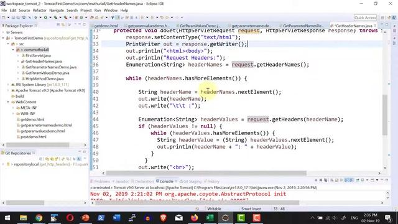Open the New button dropdown arrow
This screenshot has width=398, height=224.
(8, 17)
